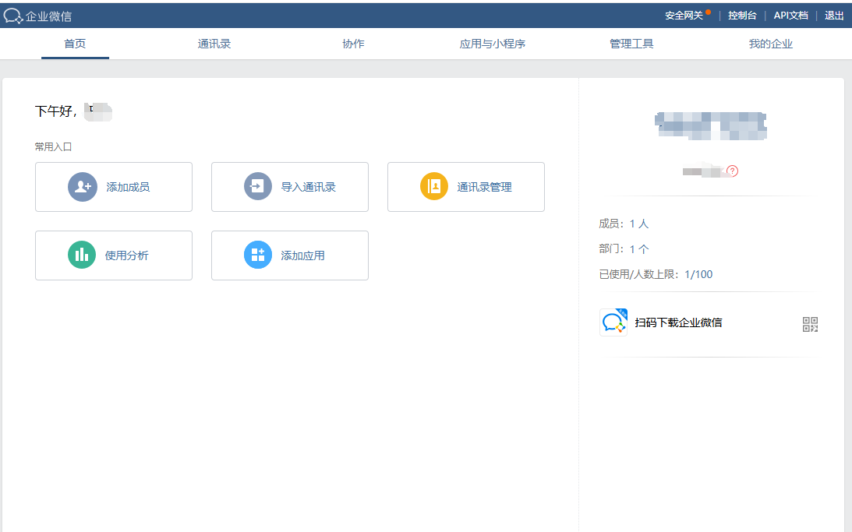852x532 pixels.
Task: Open the 我的企业 tab
Action: 770,44
